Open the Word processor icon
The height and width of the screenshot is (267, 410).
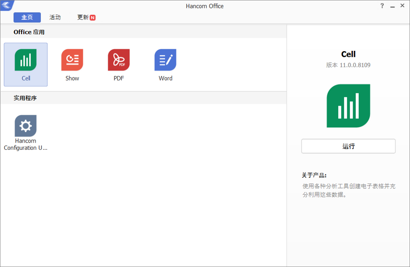coord(165,60)
